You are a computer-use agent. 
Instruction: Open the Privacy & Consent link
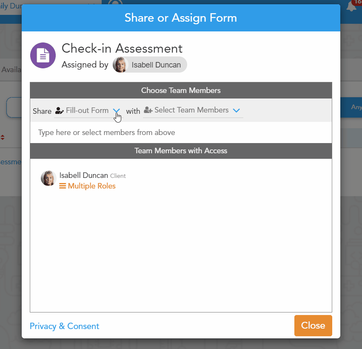tap(64, 326)
